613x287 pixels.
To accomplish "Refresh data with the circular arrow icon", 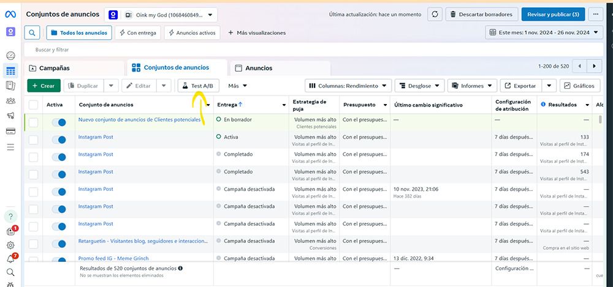I will point(435,15).
